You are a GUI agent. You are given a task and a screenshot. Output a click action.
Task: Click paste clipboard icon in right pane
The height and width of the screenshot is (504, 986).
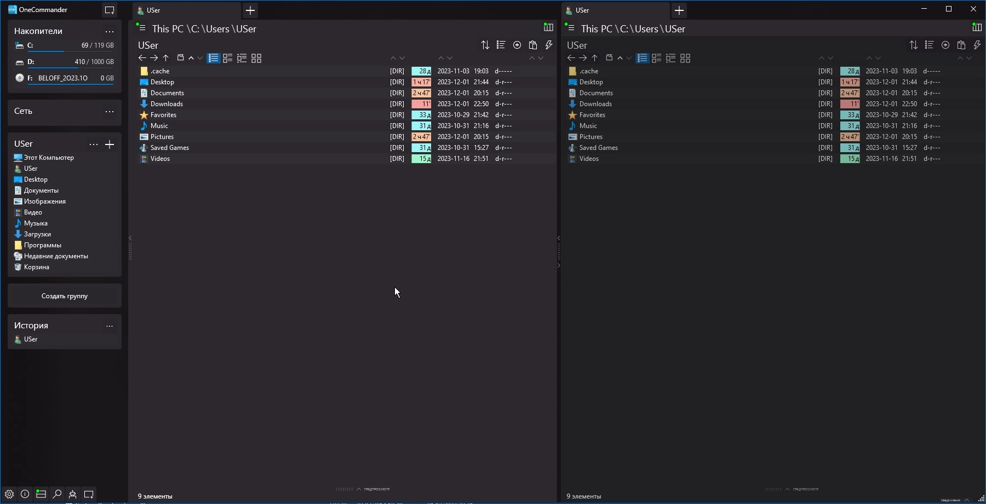[961, 45]
